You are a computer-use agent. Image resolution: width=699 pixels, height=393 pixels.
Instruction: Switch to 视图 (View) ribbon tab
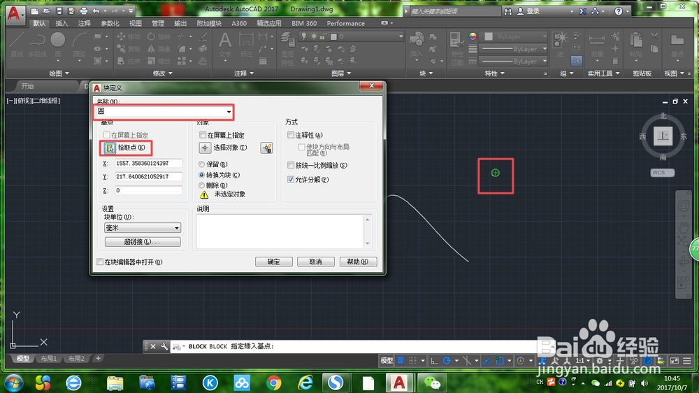point(135,23)
